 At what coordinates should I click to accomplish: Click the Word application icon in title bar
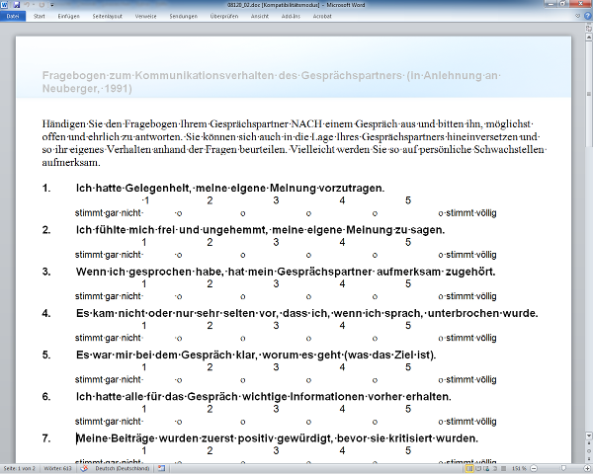7,5
